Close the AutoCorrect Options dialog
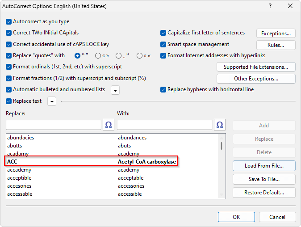The height and width of the screenshot is (227, 301). pyautogui.click(x=290, y=6)
